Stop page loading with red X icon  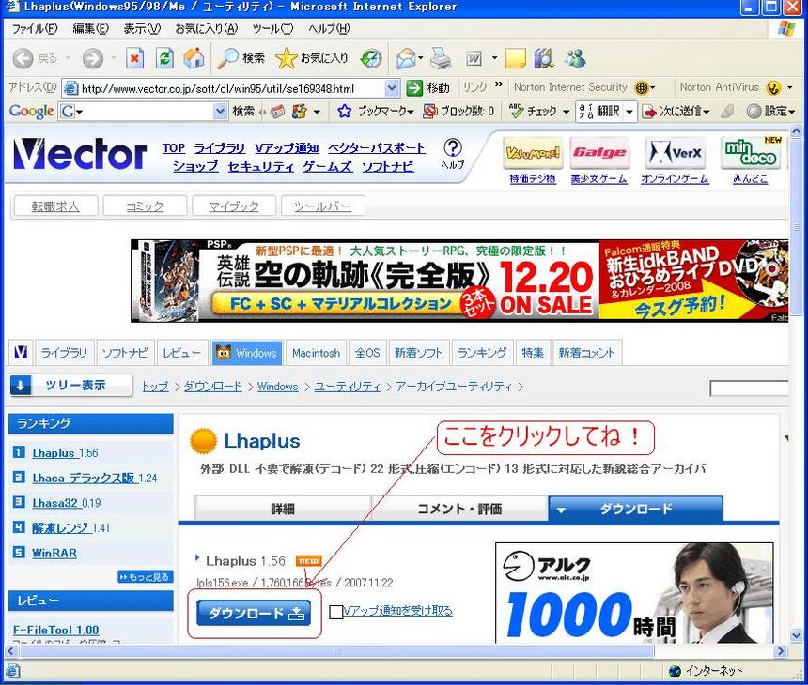pos(134,58)
